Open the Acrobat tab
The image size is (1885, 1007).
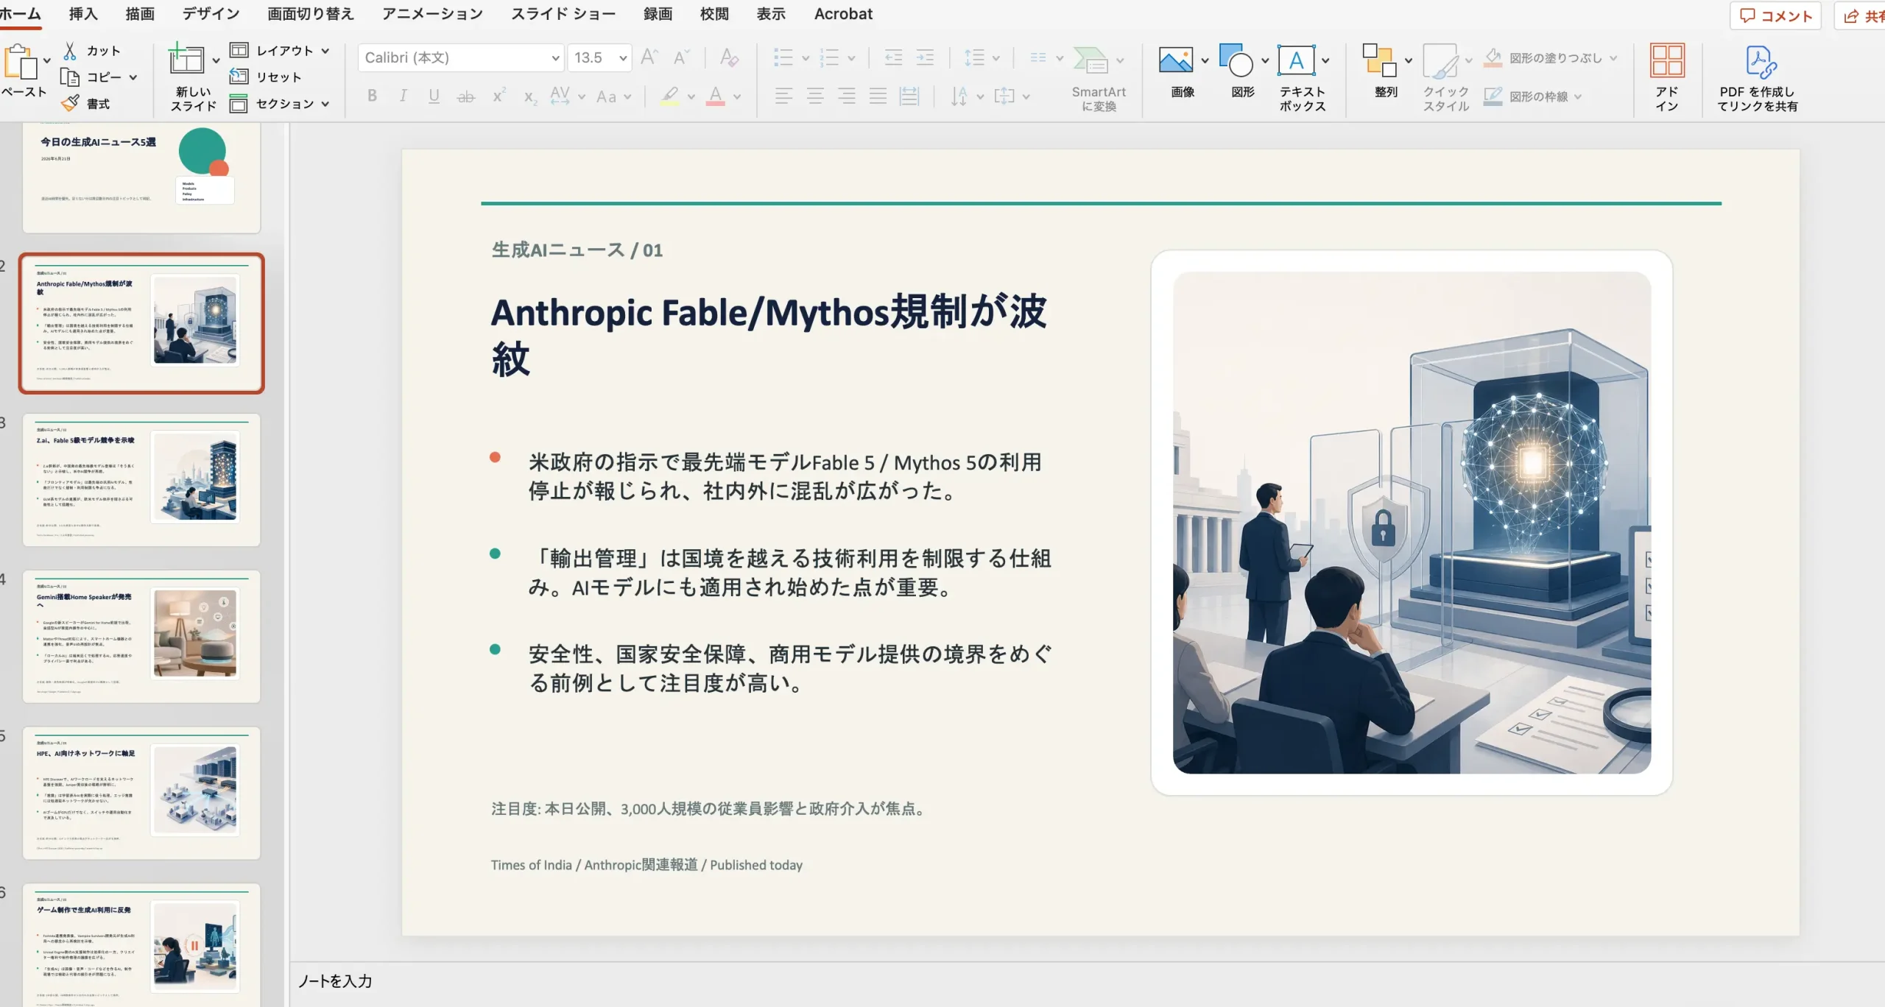tap(843, 14)
